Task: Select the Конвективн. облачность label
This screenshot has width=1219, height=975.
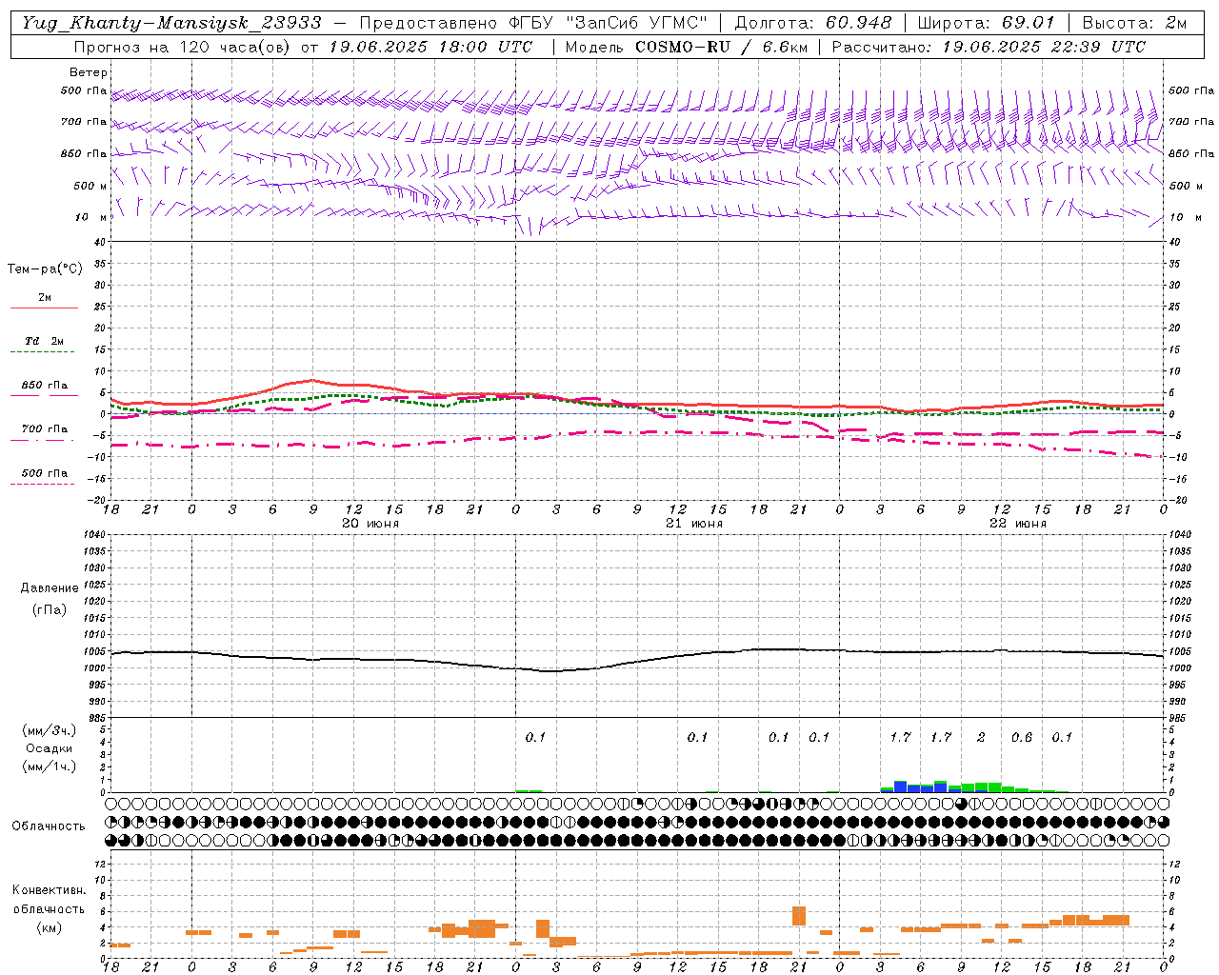Action: tap(49, 899)
